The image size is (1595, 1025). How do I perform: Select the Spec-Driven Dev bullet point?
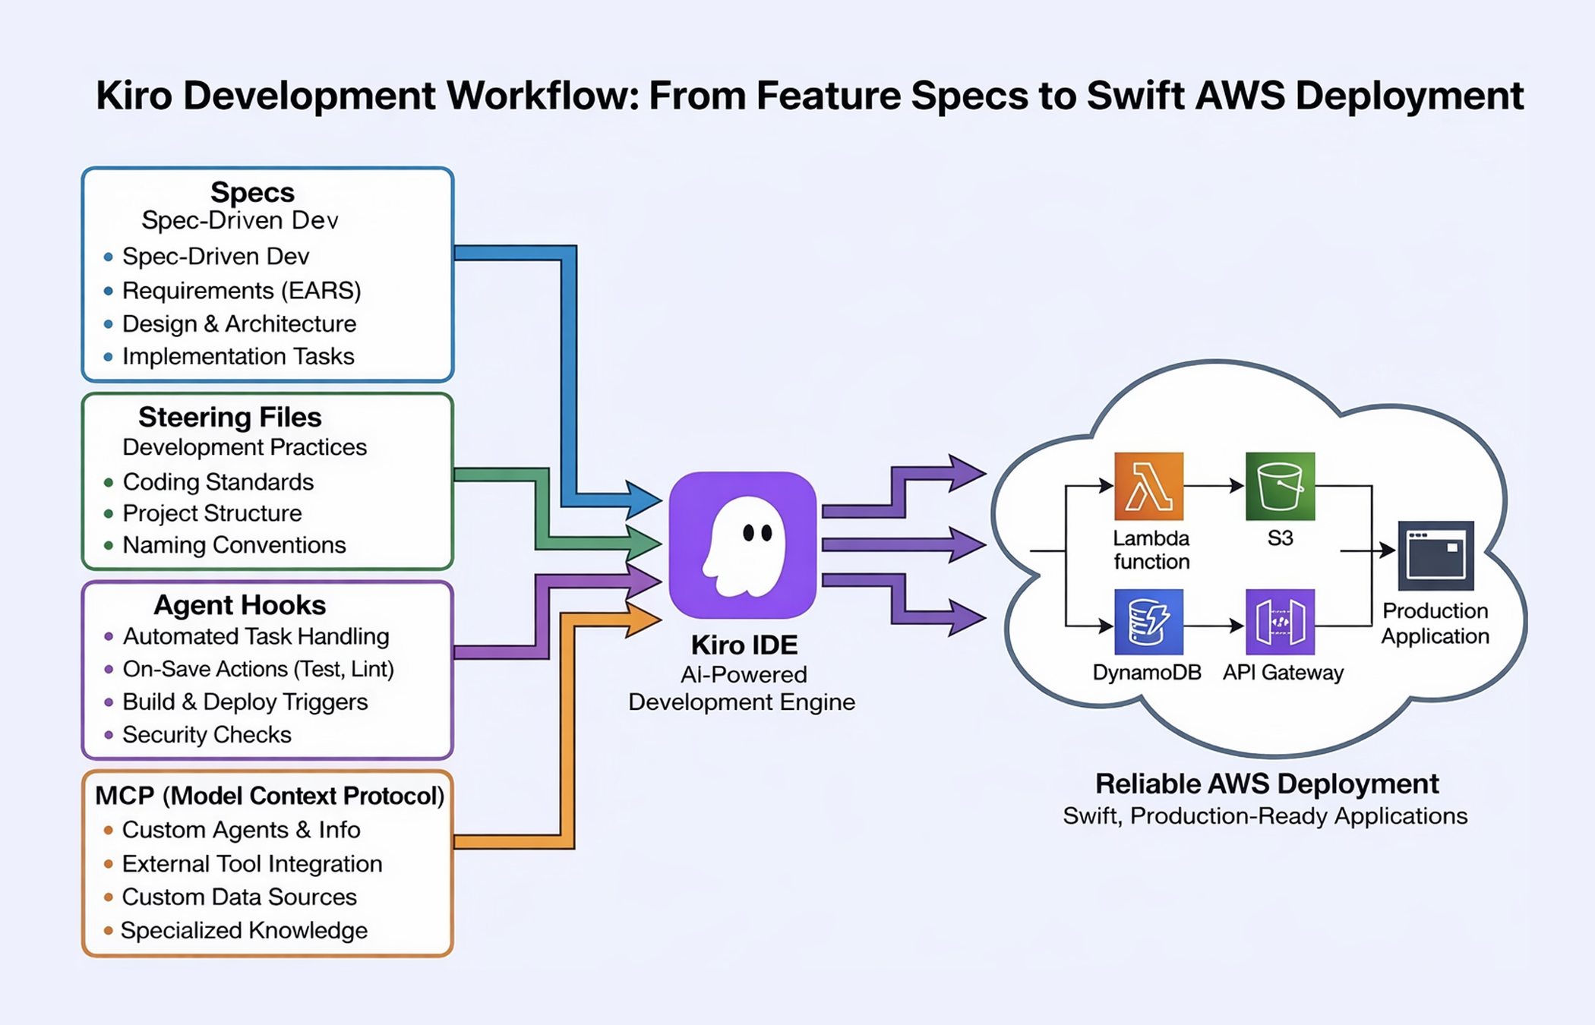[x=215, y=257]
